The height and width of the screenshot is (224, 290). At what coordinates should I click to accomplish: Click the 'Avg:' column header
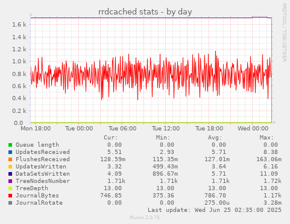coord(215,138)
